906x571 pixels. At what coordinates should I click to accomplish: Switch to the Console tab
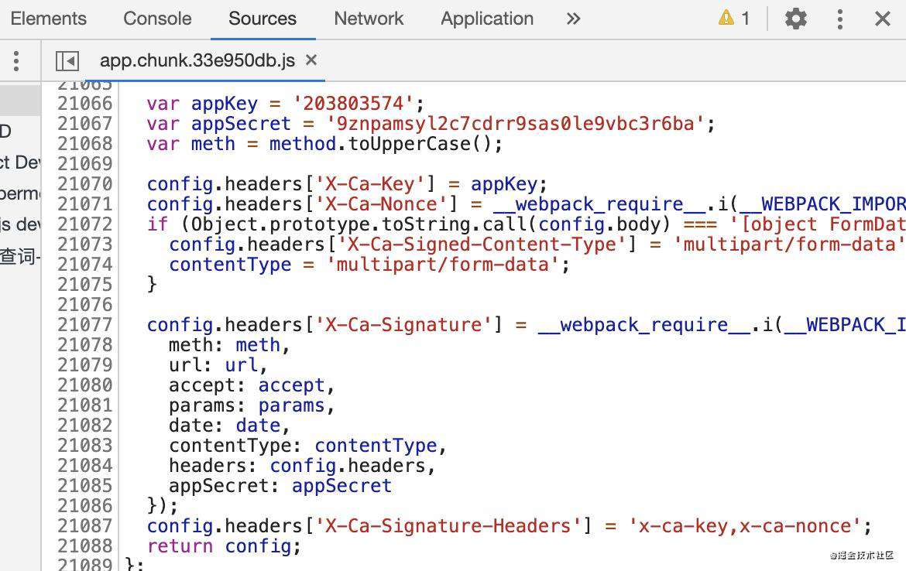157,19
